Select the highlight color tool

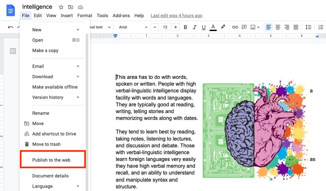223,27
